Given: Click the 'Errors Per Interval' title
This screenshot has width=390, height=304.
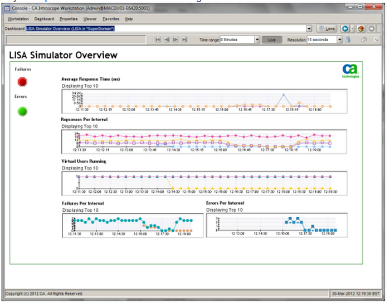Looking at the screenshot, I should 225,203.
